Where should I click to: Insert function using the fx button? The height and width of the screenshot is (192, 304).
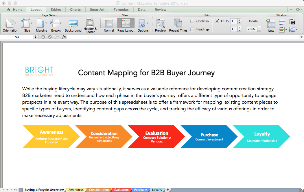[64, 37]
